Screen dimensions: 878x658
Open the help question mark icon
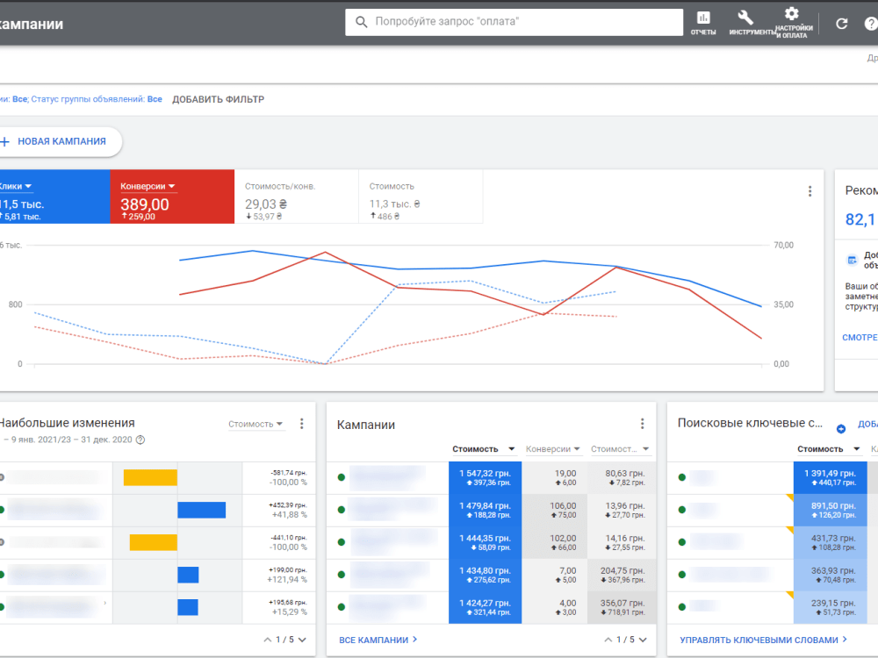(871, 24)
